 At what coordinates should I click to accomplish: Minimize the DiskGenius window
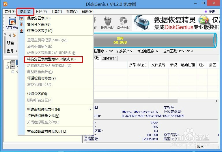[195, 3]
